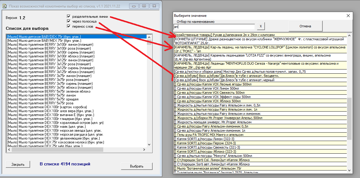
Task: Select 'Мыло туалетное DEX 100г глицерин'
Action: (77, 118)
